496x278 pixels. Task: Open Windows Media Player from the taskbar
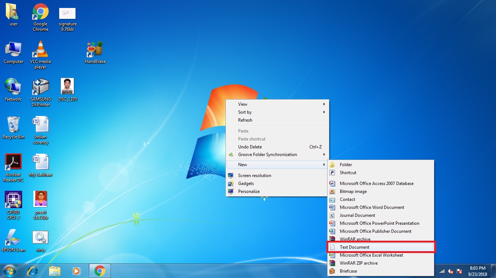click(76, 271)
